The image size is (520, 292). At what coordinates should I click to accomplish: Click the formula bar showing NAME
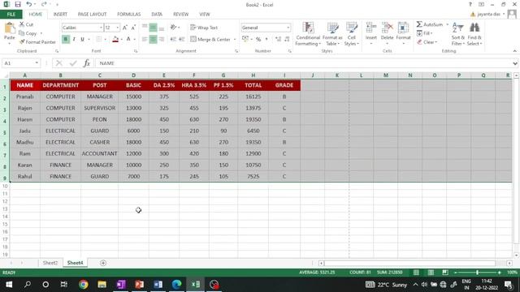click(303, 63)
